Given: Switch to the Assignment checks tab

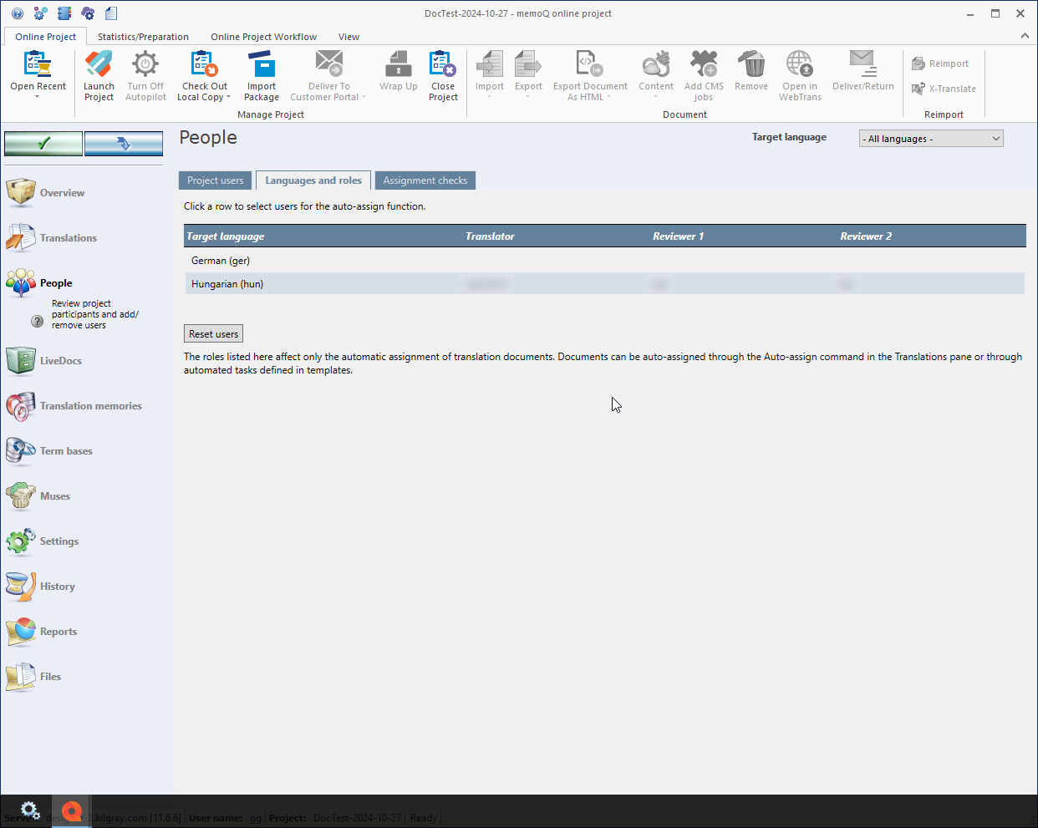Looking at the screenshot, I should point(425,180).
